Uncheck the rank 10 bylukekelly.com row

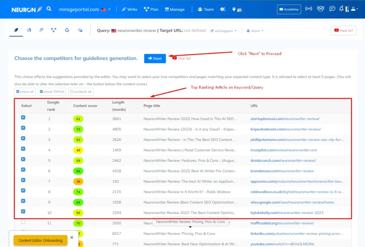(23, 211)
